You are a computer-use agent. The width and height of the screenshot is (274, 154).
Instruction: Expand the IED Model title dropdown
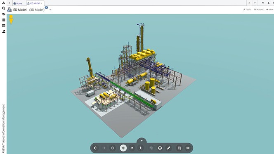50,10
